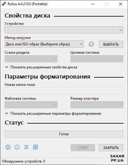Click the Готов status progress bar

click(x=64, y=134)
